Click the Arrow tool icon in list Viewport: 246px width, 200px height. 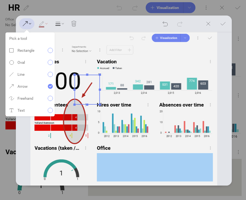click(x=11, y=86)
